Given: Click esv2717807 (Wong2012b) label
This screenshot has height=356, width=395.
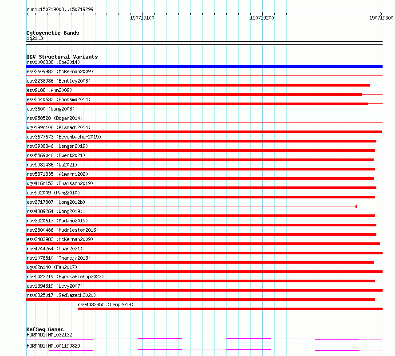Looking at the screenshot, I should [56, 202].
